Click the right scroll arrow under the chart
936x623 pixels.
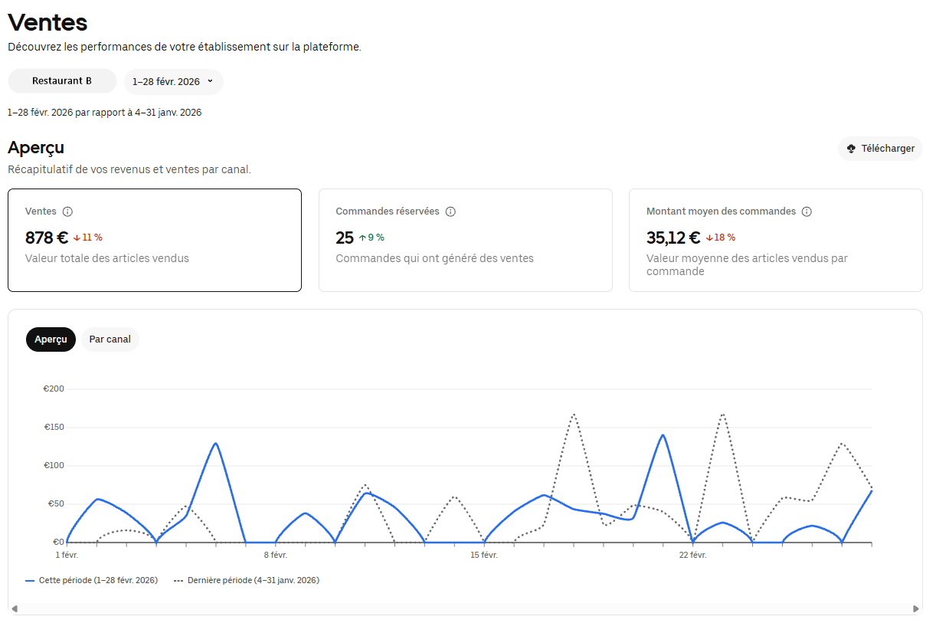[916, 609]
